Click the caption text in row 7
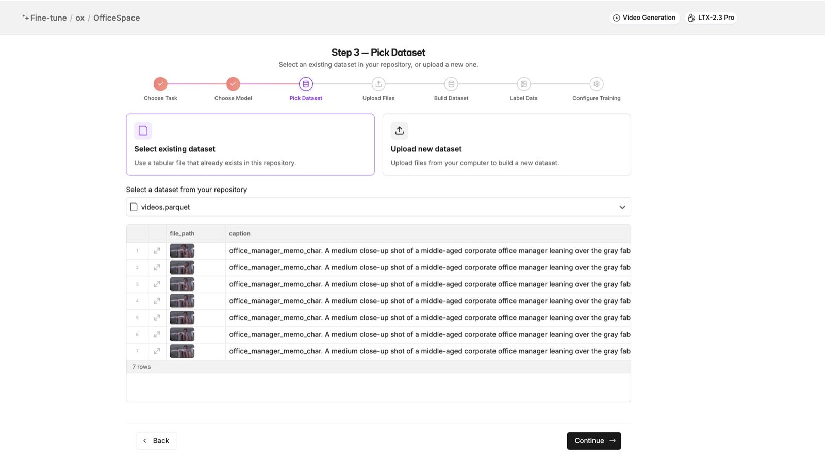825x462 pixels. pos(430,351)
